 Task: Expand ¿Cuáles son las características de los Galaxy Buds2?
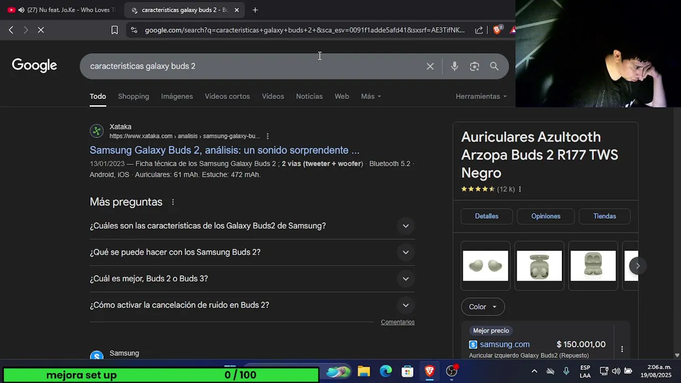coord(252,226)
